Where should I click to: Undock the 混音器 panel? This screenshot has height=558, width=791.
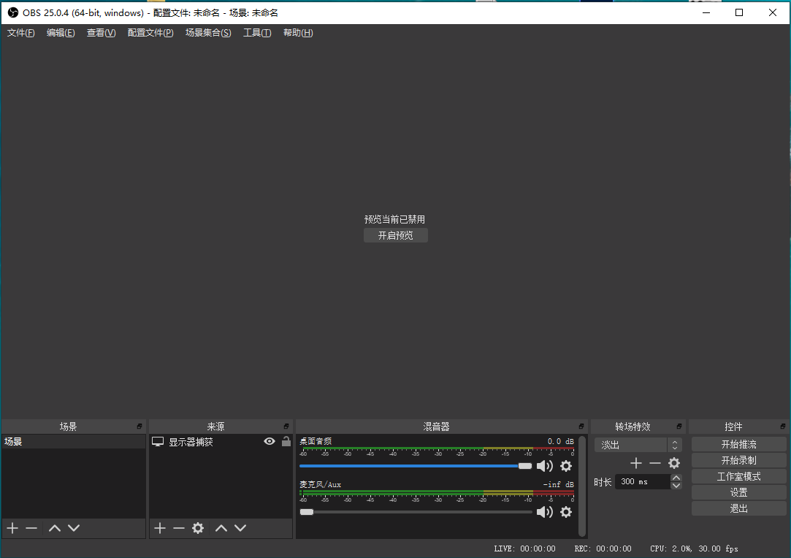(581, 427)
